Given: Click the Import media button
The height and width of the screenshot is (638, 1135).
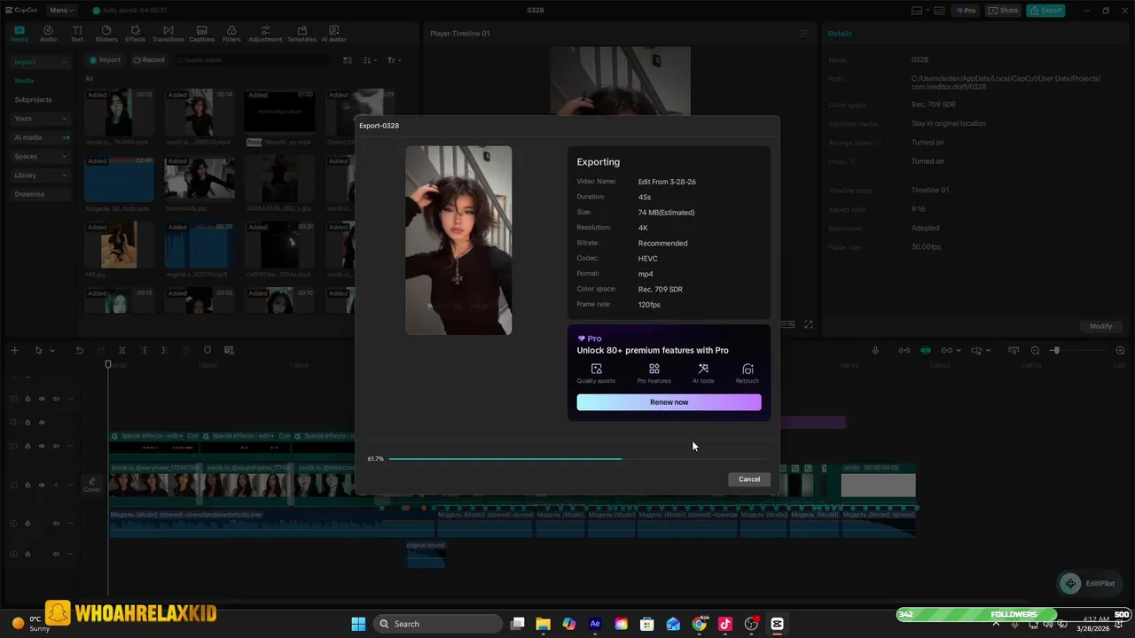Looking at the screenshot, I should [x=104, y=60].
